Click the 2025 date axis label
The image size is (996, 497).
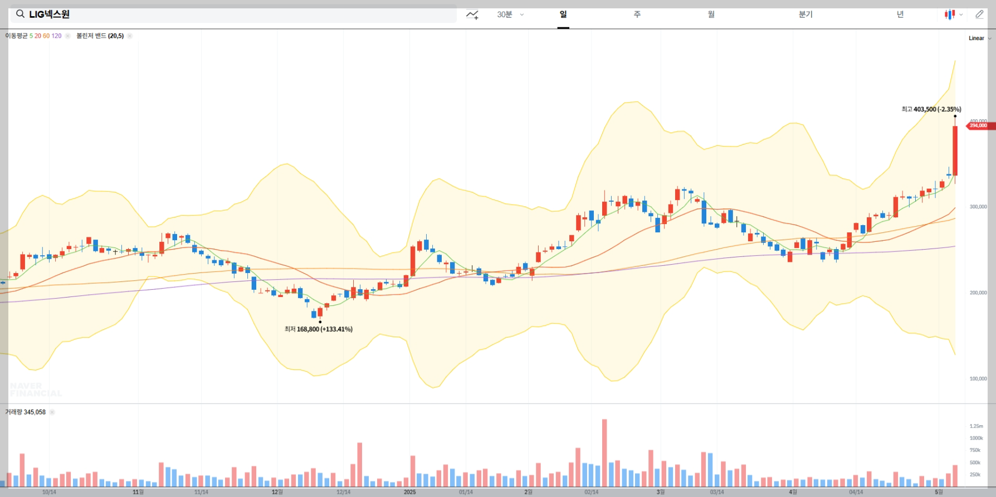coord(409,492)
